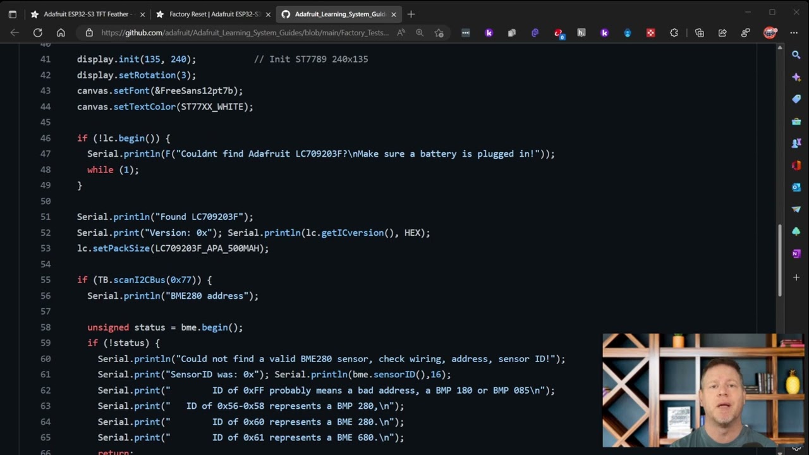Viewport: 809px width, 455px height.
Task: Close the Factory Reset tab
Action: coord(268,14)
